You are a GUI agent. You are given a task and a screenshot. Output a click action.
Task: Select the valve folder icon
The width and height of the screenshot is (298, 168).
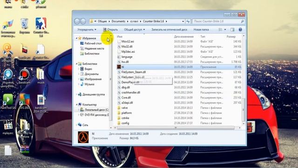tap(119, 108)
